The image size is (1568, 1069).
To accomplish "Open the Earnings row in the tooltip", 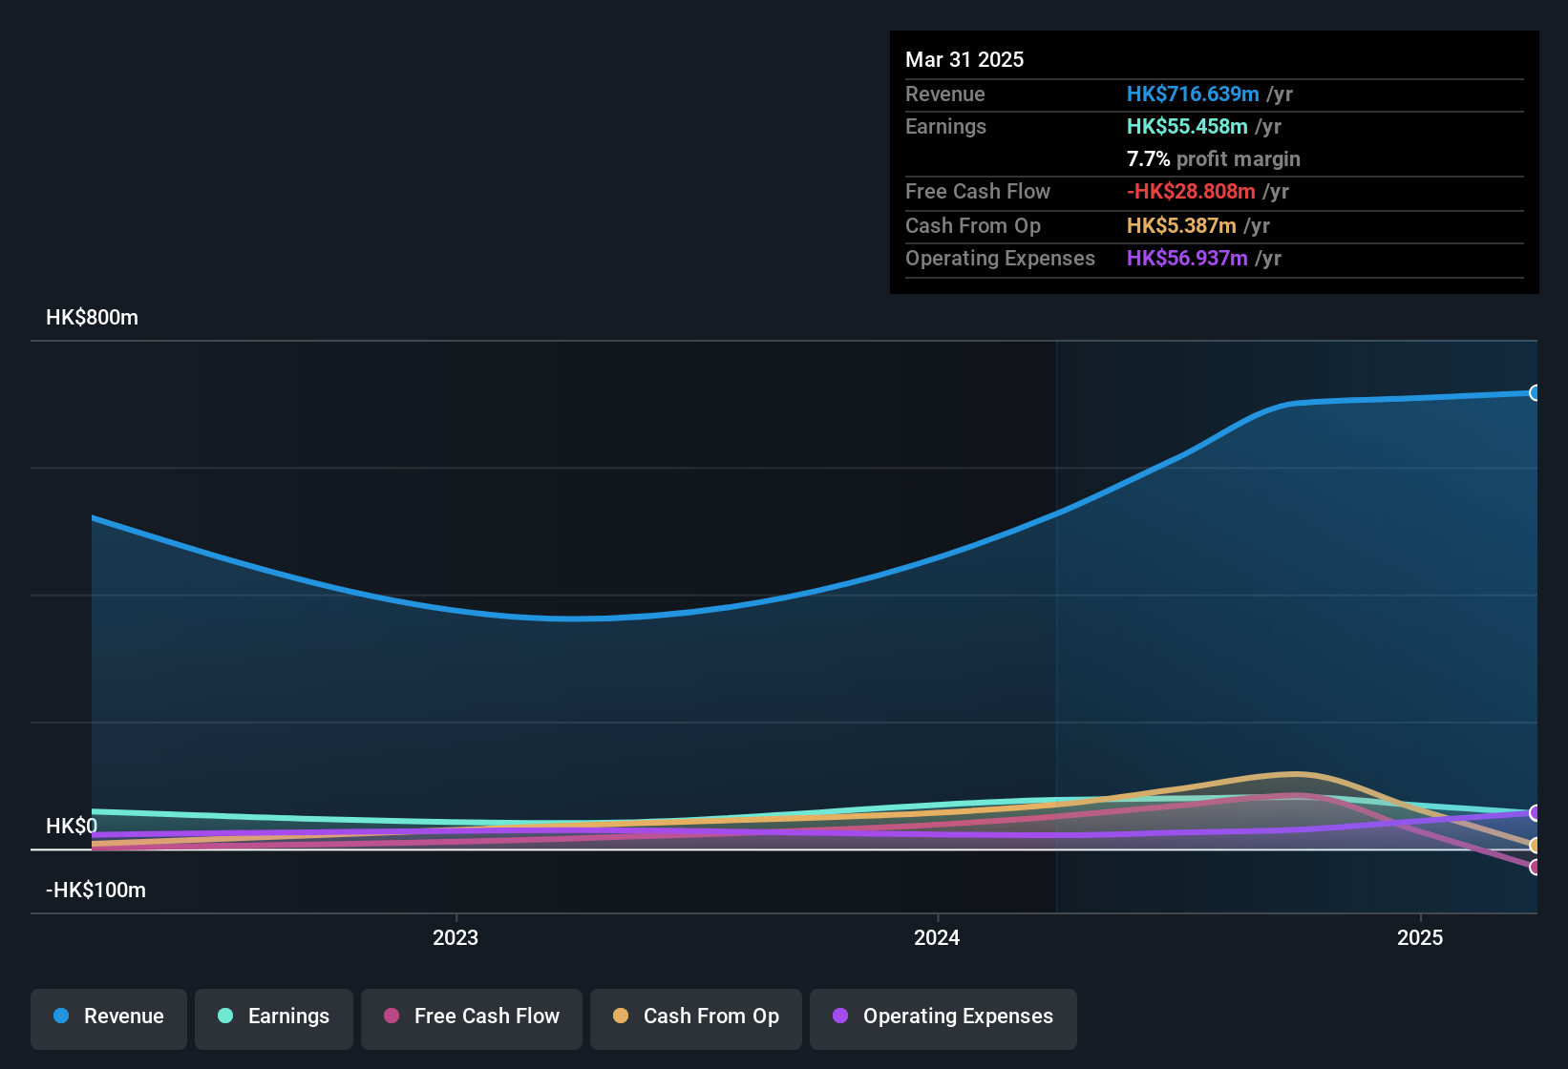I will click(945, 126).
